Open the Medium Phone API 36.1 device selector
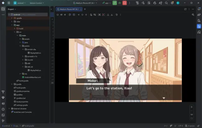This screenshot has height=128, width=202. coord(85,3)
